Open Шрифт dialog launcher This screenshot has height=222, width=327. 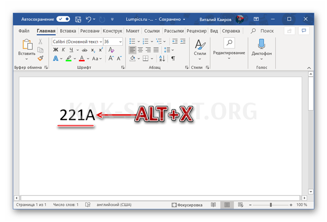point(123,67)
